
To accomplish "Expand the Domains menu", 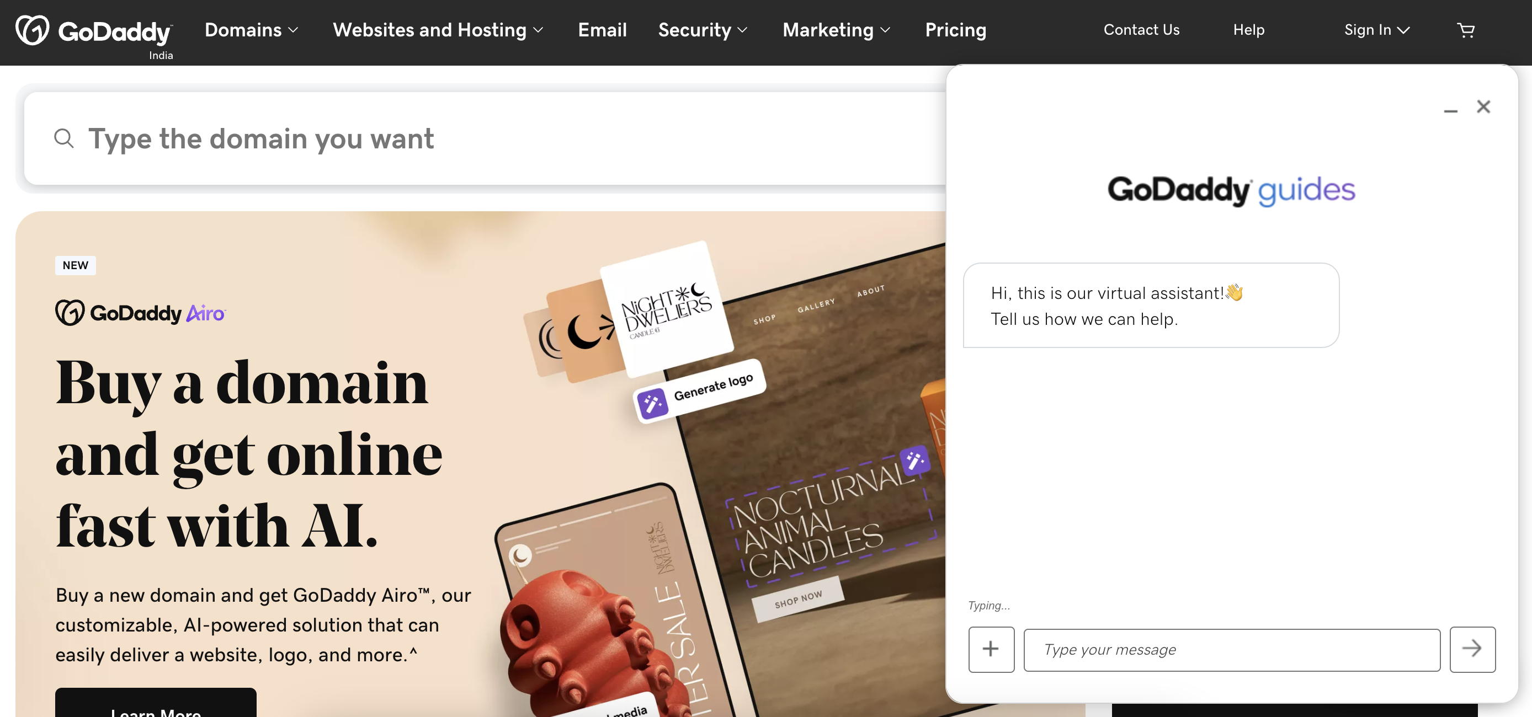I will (251, 30).
